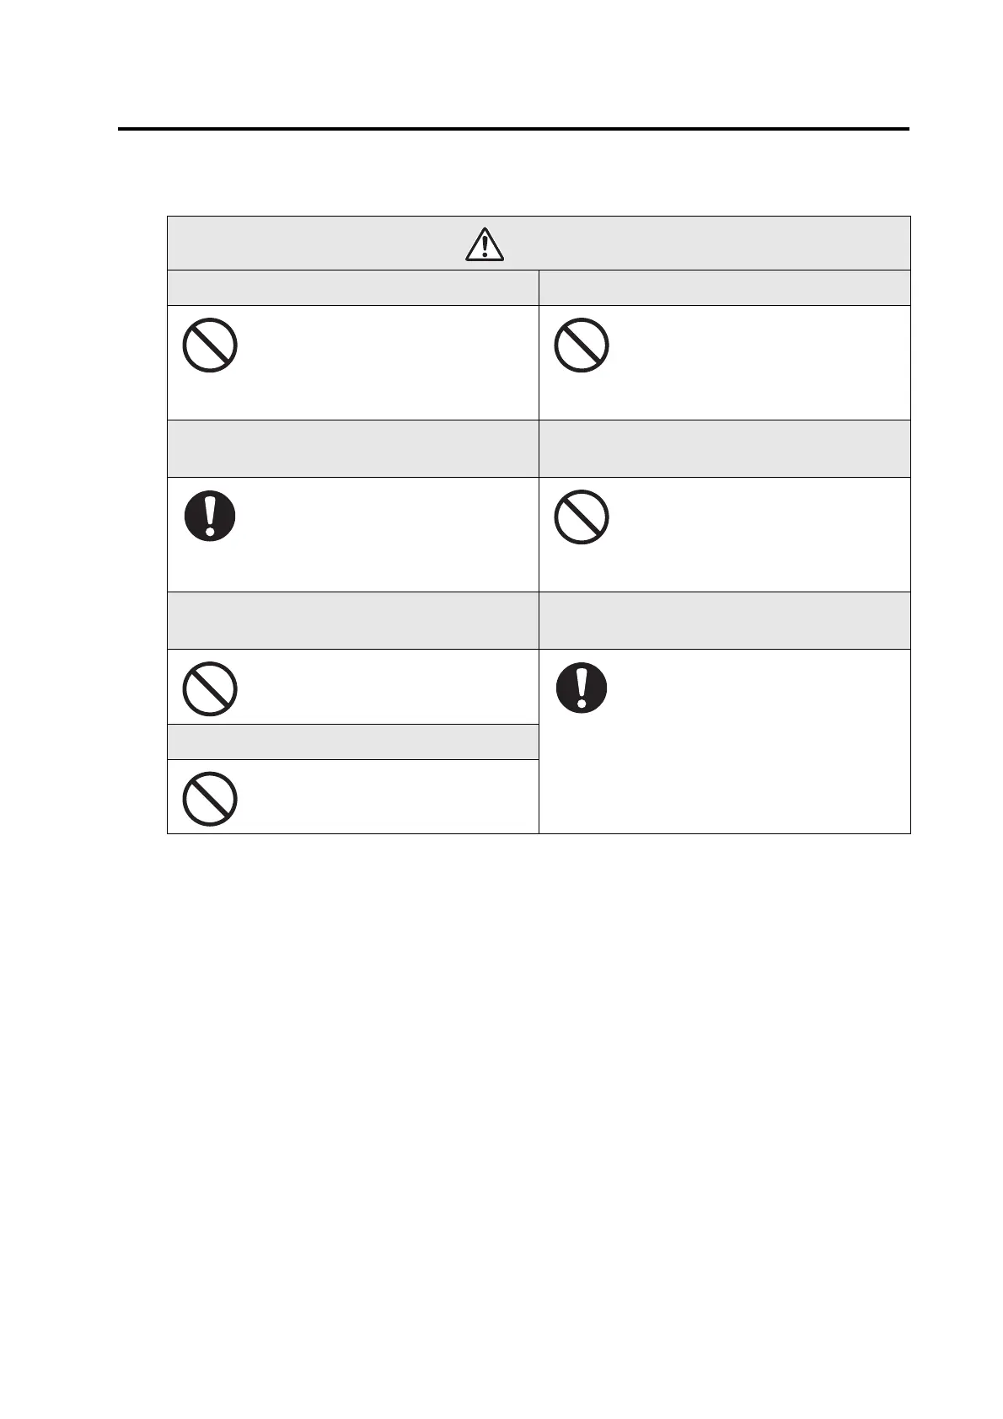Click the right-column mandatory exclamation icon in tall cell
This screenshot has width=1003, height=1419.
(x=582, y=688)
